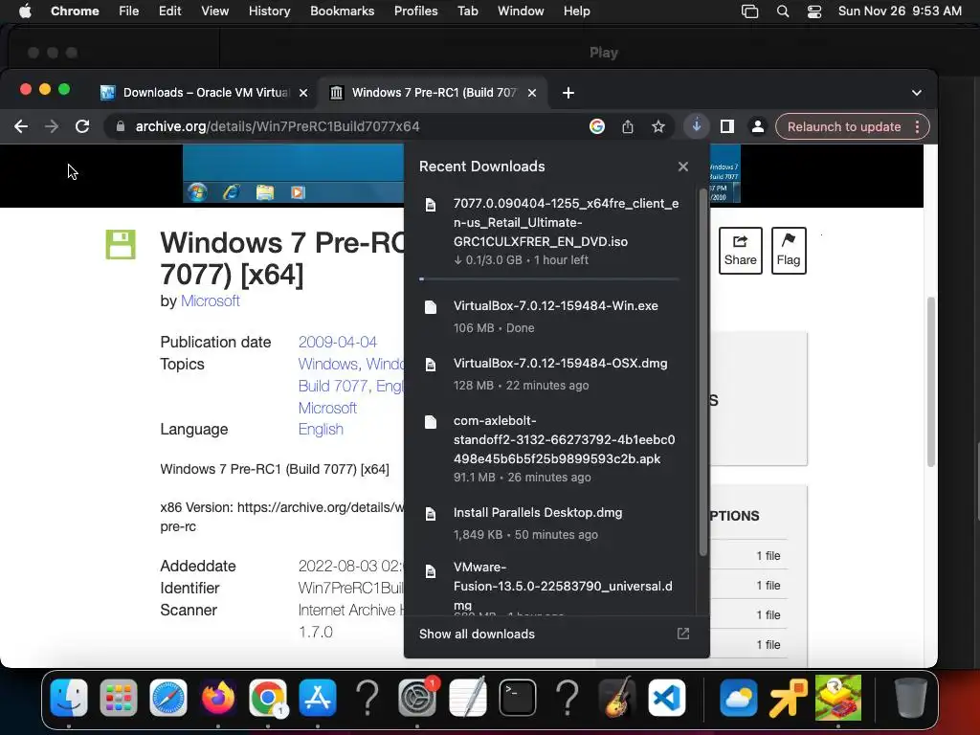Open Install Parallels Desktop.dmg download entry
This screenshot has height=735, width=980.
coord(548,523)
